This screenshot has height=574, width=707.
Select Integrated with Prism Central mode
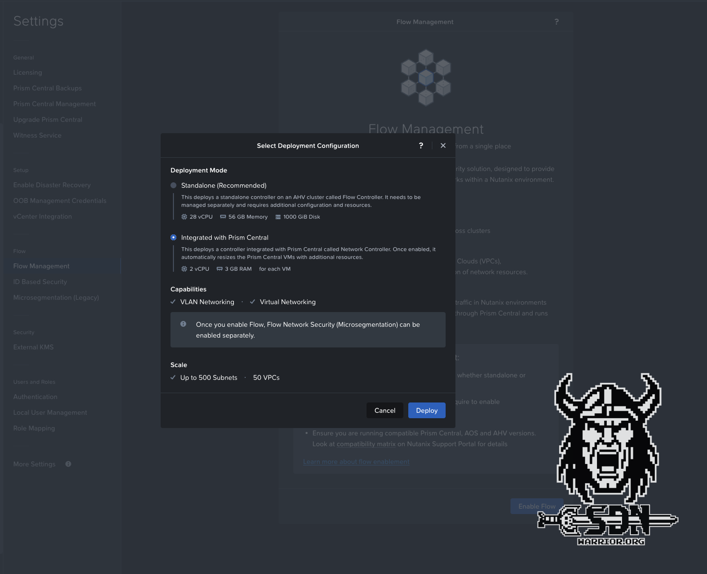173,237
